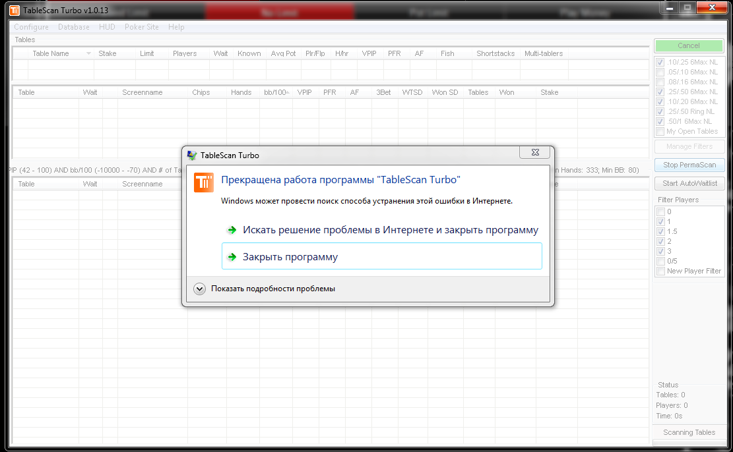Image resolution: width=733 pixels, height=452 pixels.
Task: Toggle My Open Tables checkbox
Action: [x=660, y=131]
